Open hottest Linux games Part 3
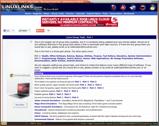The image size is (159, 126). (93, 82)
